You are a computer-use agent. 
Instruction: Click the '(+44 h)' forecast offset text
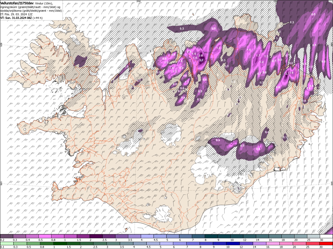coord(38,18)
